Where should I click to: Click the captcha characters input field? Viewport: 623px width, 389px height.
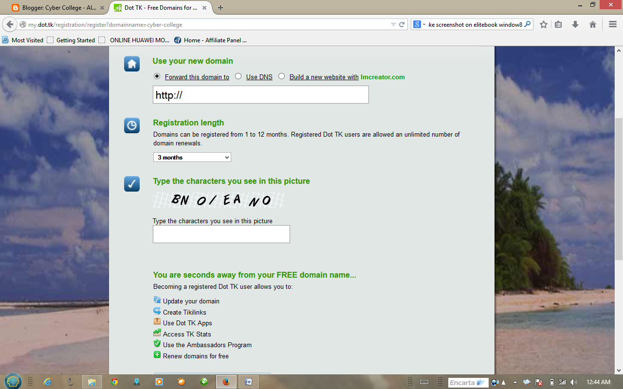click(x=221, y=234)
